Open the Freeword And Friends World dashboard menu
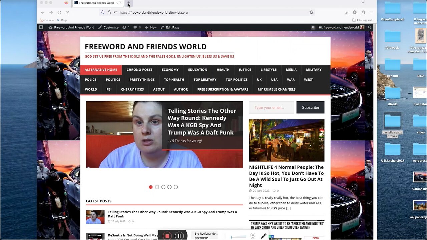 coord(71,27)
